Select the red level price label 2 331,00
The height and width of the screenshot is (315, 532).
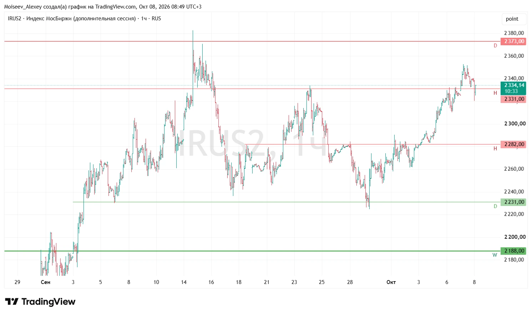click(513, 99)
